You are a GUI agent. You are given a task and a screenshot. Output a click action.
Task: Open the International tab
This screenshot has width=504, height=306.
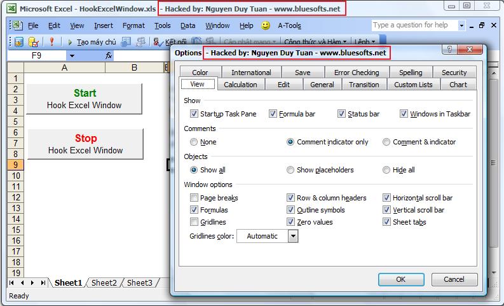pyautogui.click(x=251, y=73)
